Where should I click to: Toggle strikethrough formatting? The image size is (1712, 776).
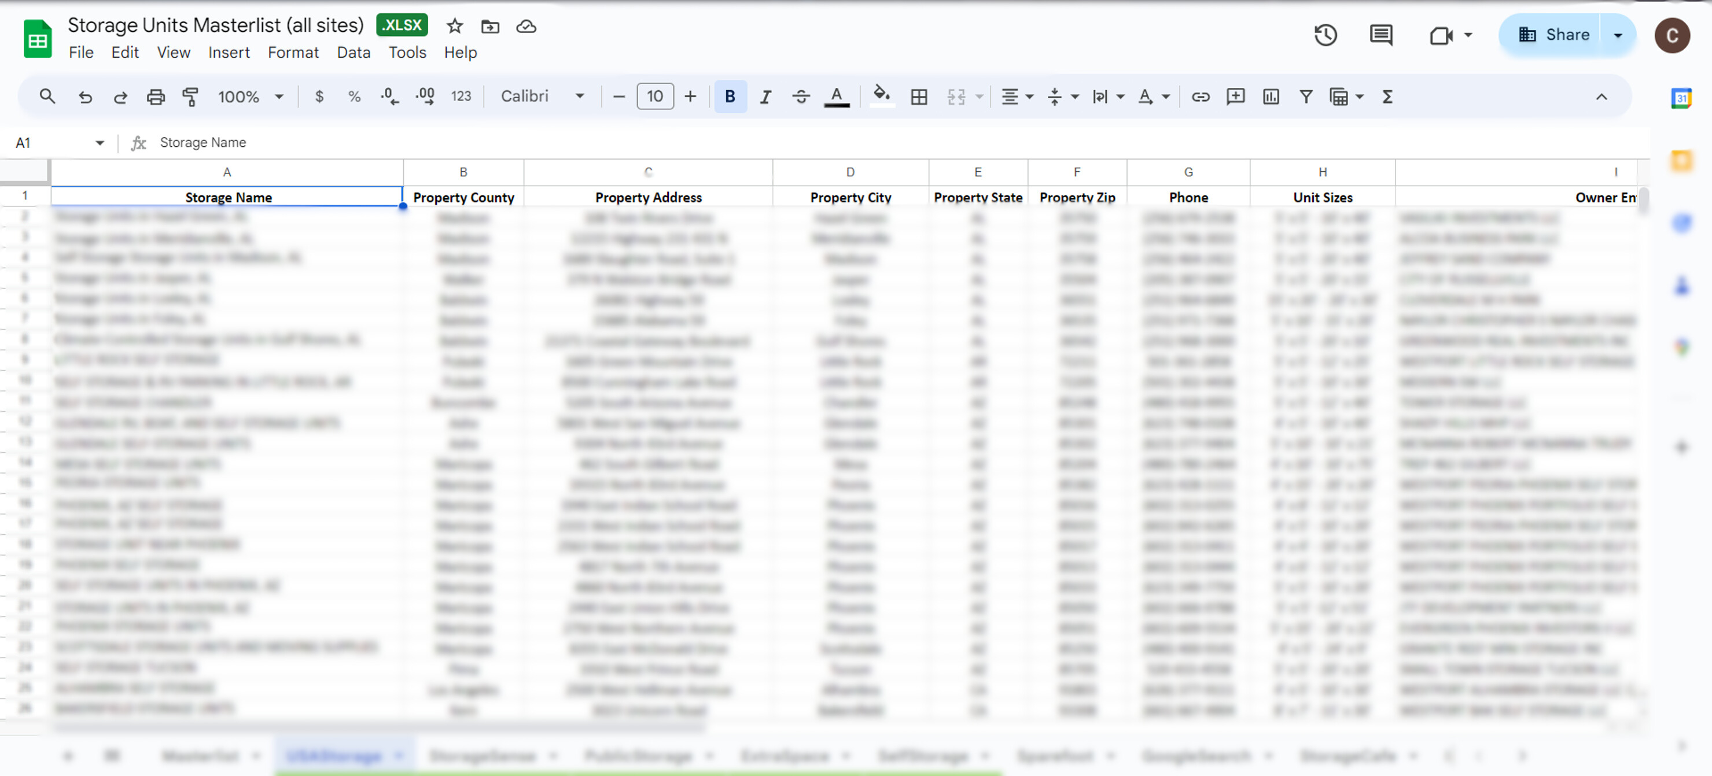801,97
